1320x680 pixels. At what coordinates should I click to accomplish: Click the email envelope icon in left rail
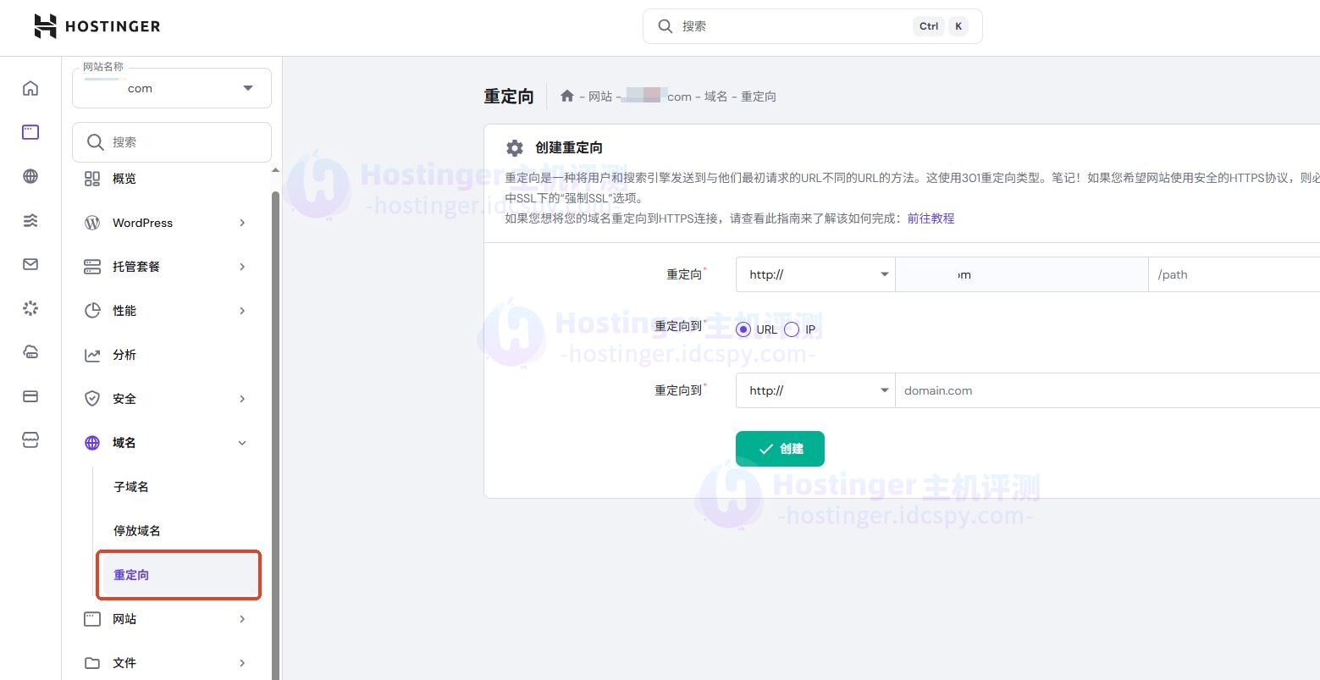(30, 264)
